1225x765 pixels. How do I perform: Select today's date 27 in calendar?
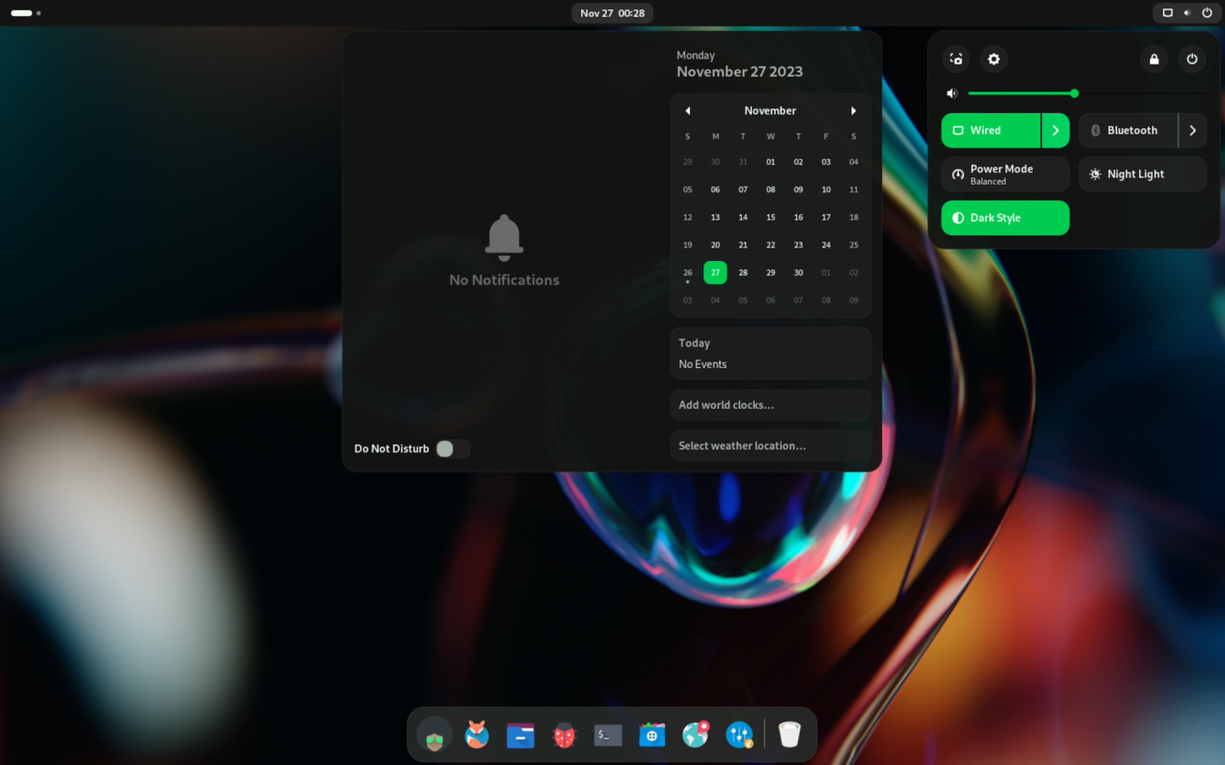point(715,273)
